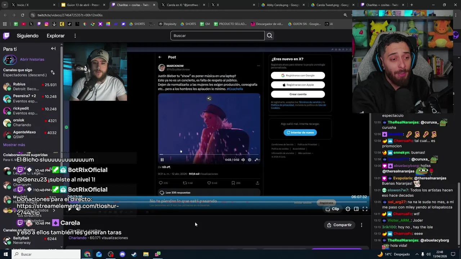Go to the Explorar page
Image resolution: width=461 pixels, height=259 pixels.
[55, 36]
